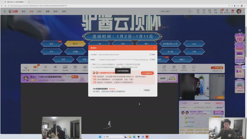Select the 秃秃 streamer tab

pyautogui.click(x=63, y=59)
